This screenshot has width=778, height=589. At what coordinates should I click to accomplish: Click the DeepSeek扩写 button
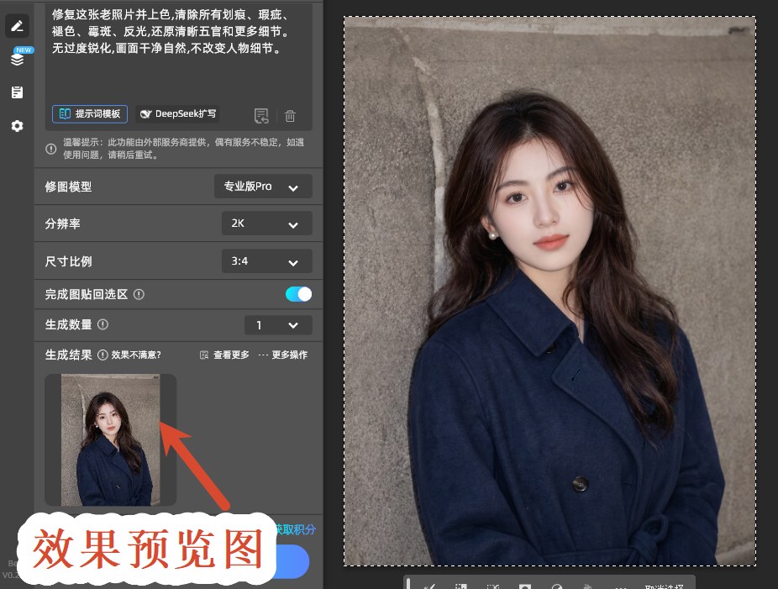[x=177, y=113]
